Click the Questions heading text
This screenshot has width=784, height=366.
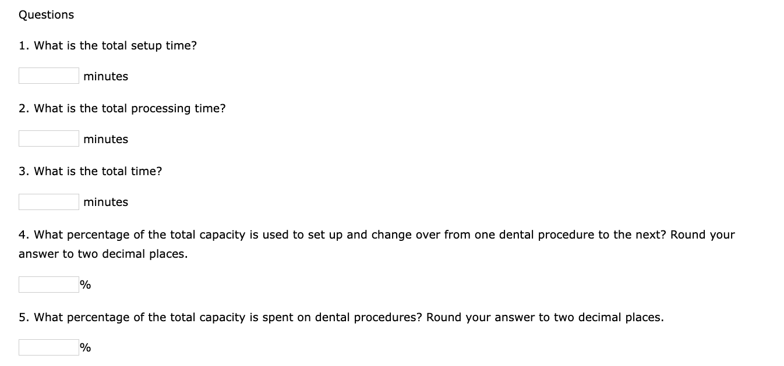[x=46, y=15]
